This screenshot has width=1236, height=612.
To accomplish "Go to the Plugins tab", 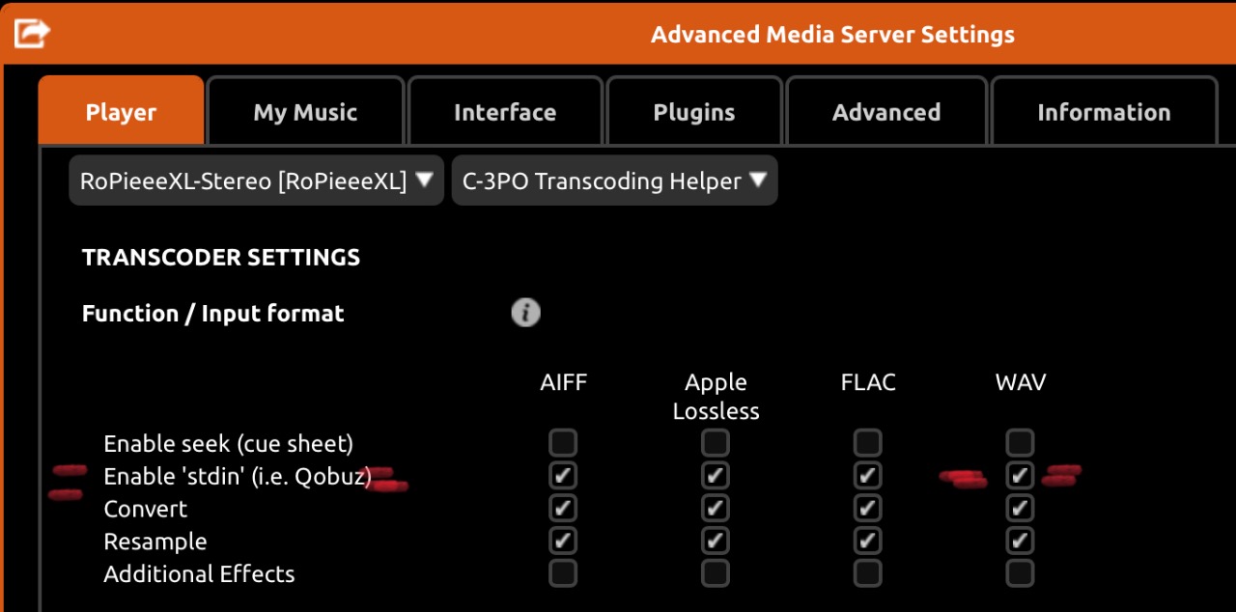I will [x=694, y=112].
